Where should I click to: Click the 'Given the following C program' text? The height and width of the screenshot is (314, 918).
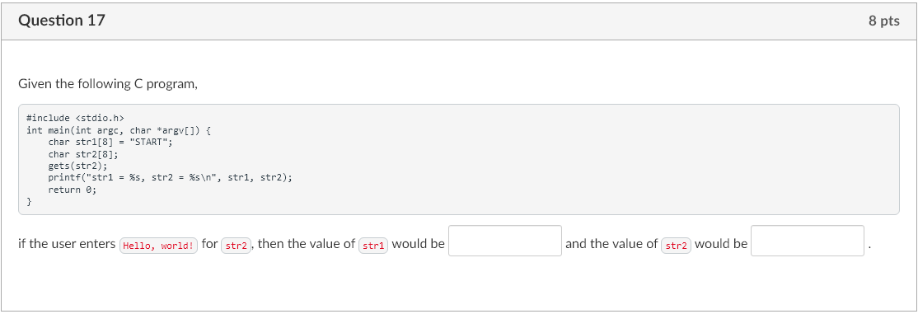(109, 84)
